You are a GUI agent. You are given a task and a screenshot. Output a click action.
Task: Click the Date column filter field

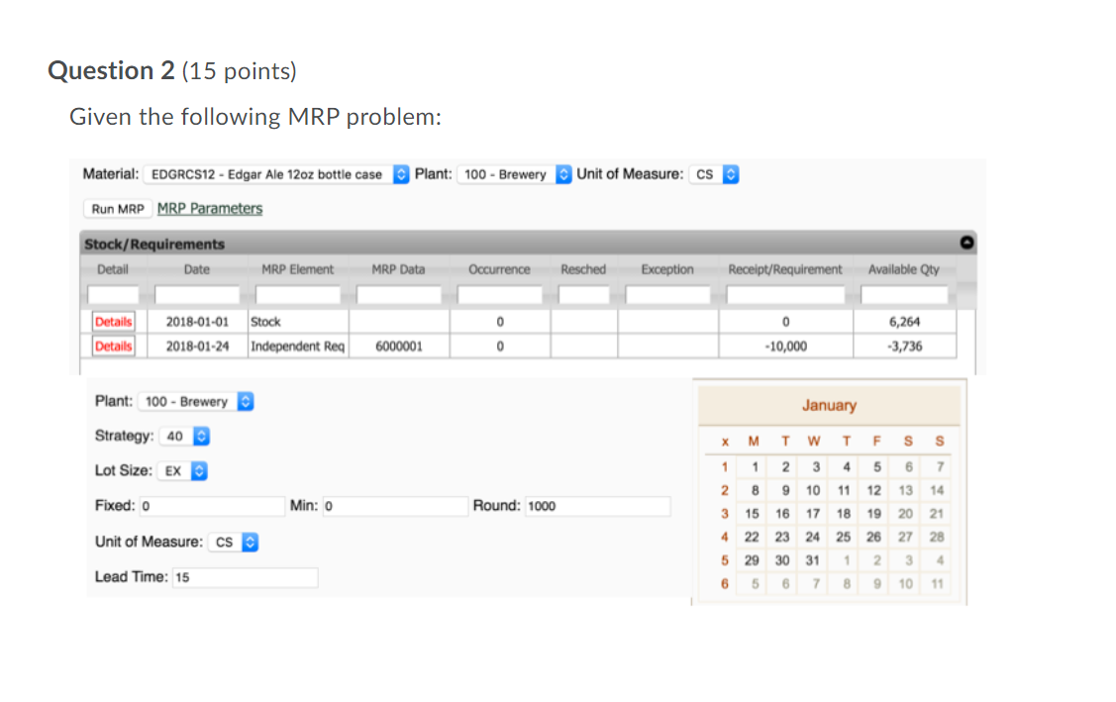197,293
